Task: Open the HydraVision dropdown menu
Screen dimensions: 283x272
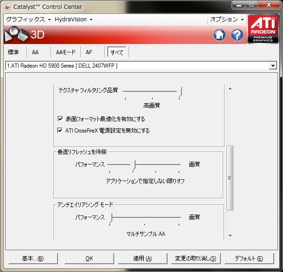Action: 73,19
